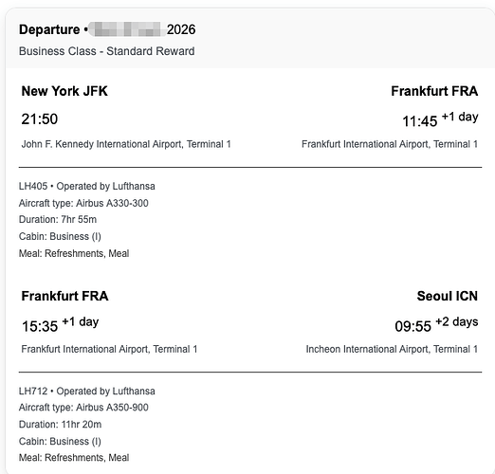This screenshot has width=495, height=474.
Task: Click Incheon International Airport, Terminal 1 text
Action: 392,349
